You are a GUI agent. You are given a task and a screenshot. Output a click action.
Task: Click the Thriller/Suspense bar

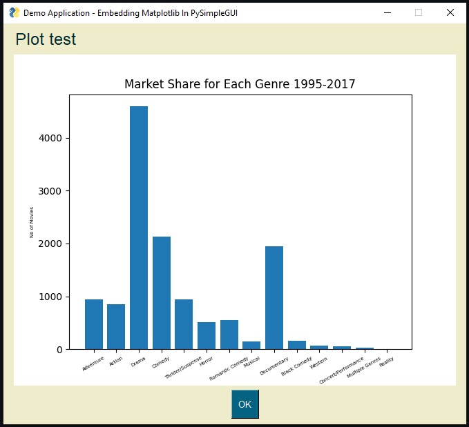tap(184, 324)
